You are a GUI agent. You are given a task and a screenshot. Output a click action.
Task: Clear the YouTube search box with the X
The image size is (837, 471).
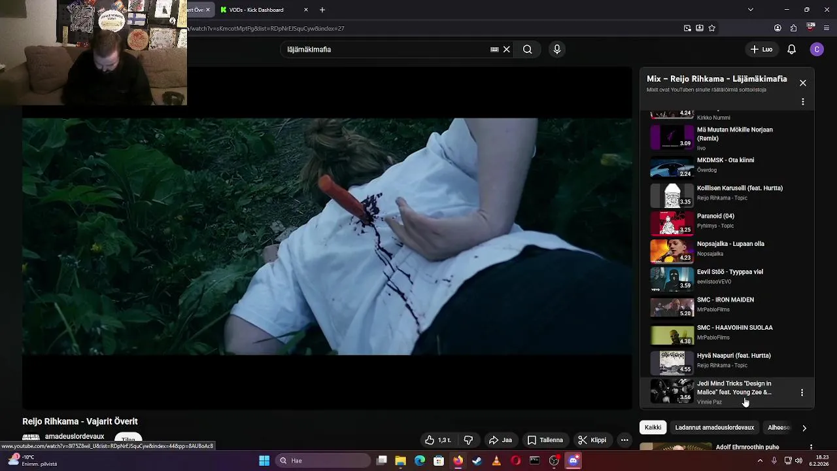(506, 49)
